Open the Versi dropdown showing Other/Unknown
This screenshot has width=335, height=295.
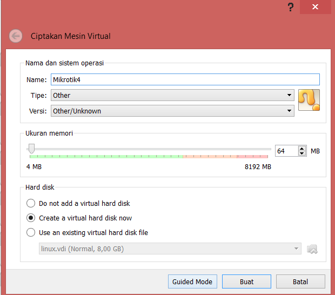tap(172, 111)
